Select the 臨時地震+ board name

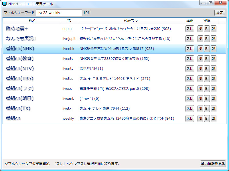tap(17, 29)
